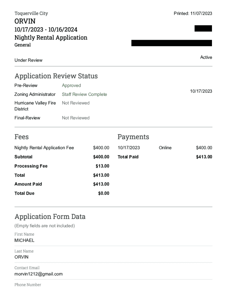Viewport: 227px width, 303px height.
Task: Select the Fees section heading
Action: pos(22,137)
